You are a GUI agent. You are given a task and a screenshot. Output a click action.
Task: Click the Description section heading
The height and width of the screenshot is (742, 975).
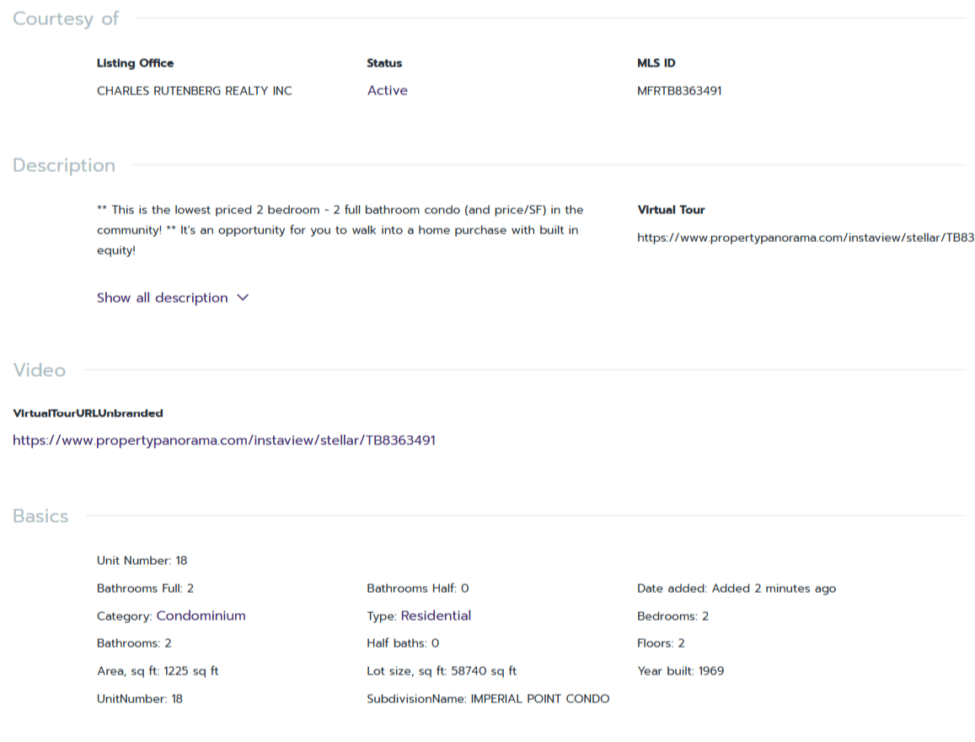pos(64,165)
